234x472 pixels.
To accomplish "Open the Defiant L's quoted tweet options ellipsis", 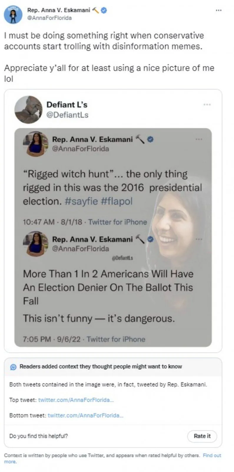I will pyautogui.click(x=207, y=104).
